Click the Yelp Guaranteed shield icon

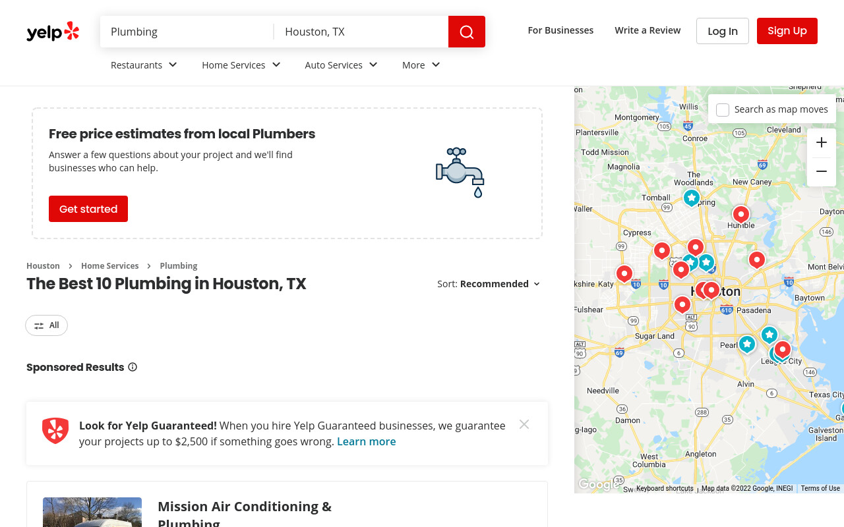click(x=55, y=431)
